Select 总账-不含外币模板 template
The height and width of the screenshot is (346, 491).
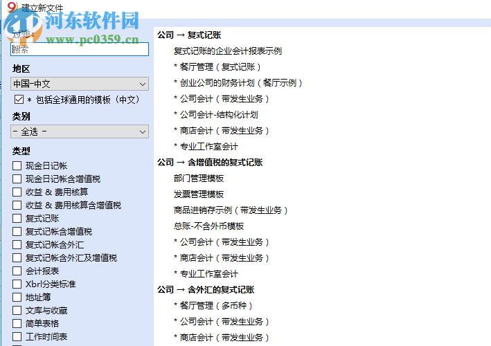pyautogui.click(x=208, y=226)
